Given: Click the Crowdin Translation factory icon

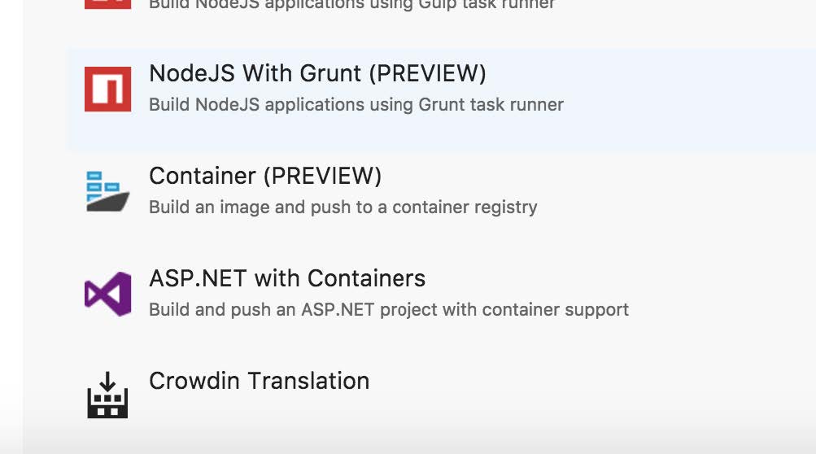Looking at the screenshot, I should point(107,395).
